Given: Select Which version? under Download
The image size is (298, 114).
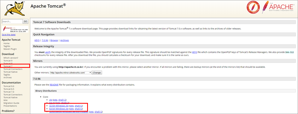Looking at the screenshot, I should coord(11,58).
